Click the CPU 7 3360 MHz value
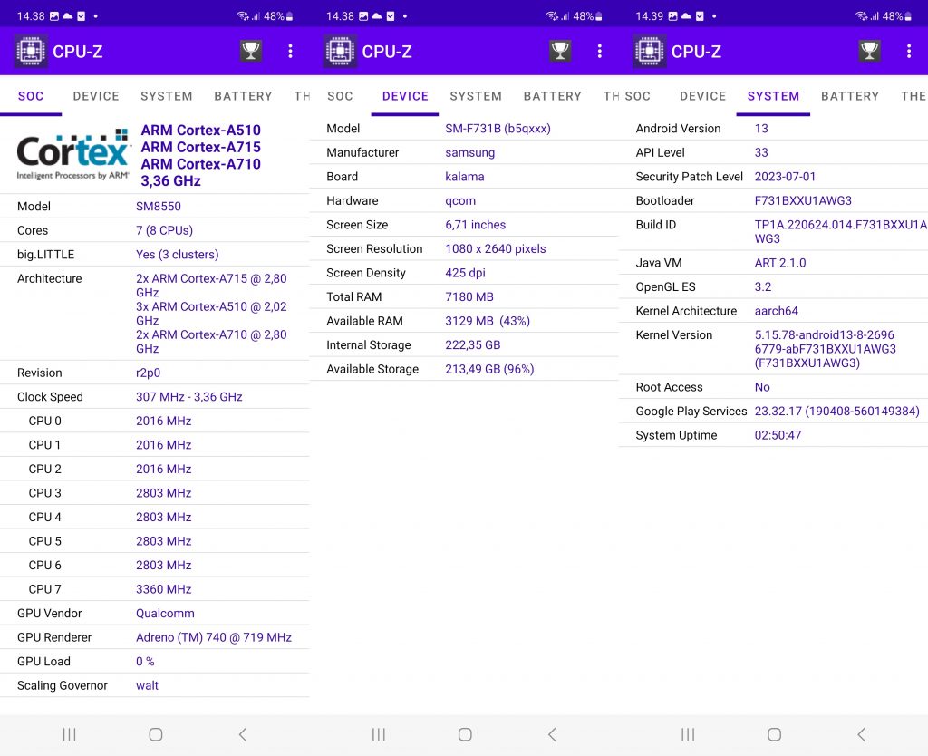This screenshot has width=928, height=756. click(x=164, y=589)
